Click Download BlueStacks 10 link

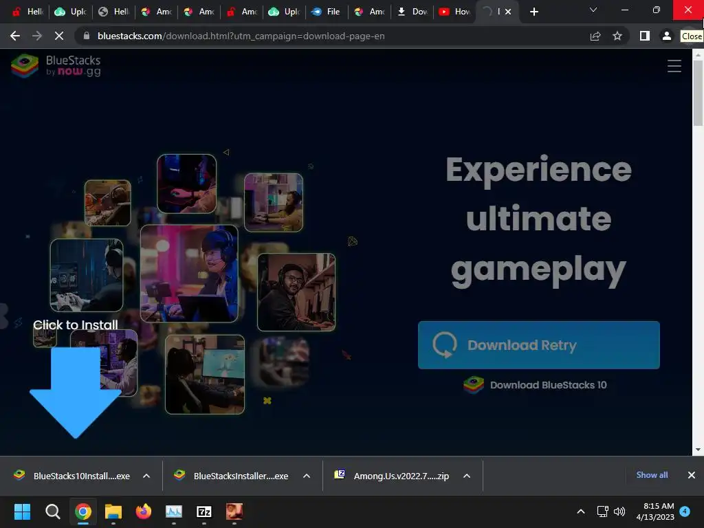click(535, 385)
